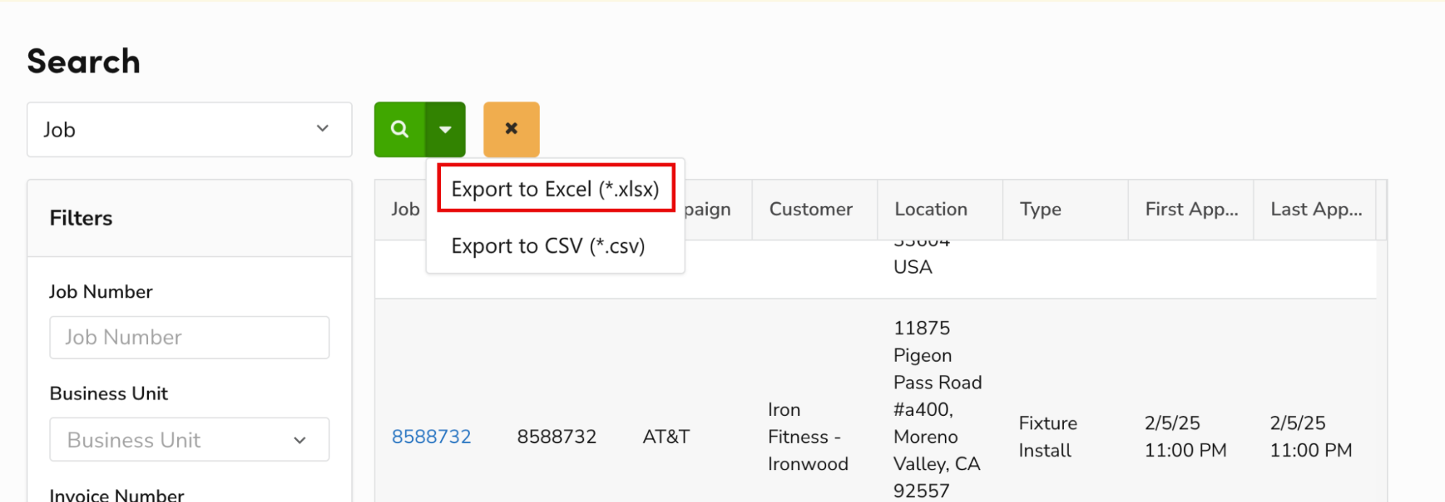
Task: Click the orange clear search icon
Action: click(511, 129)
